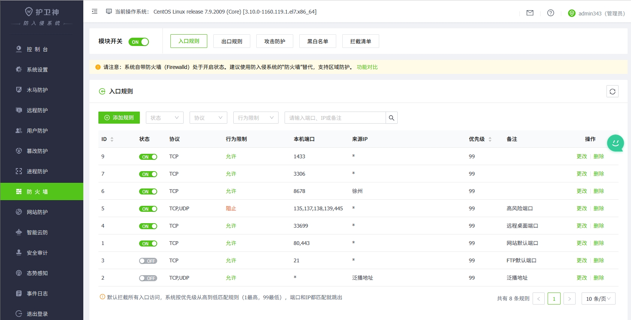This screenshot has height=320, width=631.
Task: Click the 添加规则 button
Action: 119,118
